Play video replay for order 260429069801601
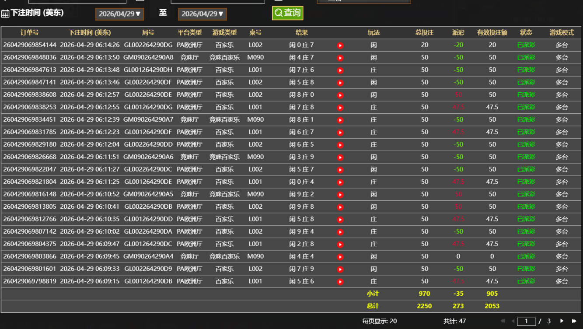Image resolution: width=583 pixels, height=329 pixels. coord(340,269)
